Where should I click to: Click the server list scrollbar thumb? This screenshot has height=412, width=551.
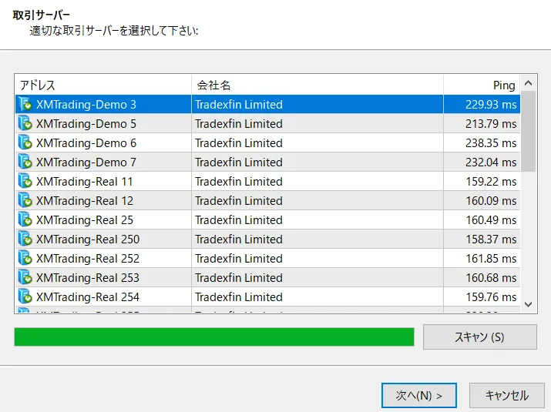528,132
